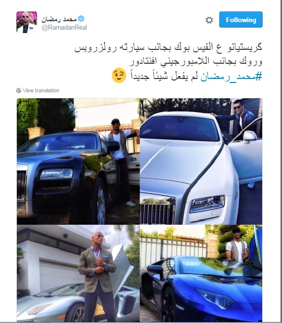Open the hashtag #محمد_رمضان

(x=231, y=76)
